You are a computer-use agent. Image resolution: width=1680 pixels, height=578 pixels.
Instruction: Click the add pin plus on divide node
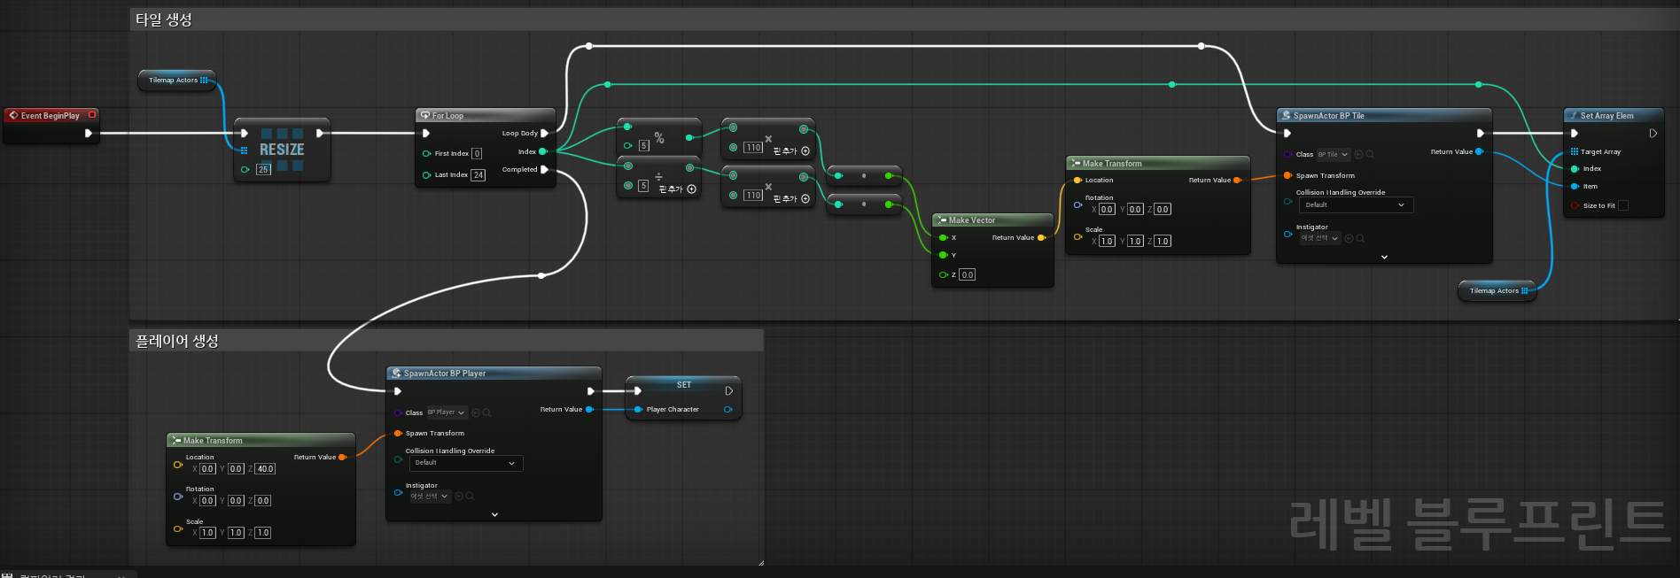pos(692,189)
